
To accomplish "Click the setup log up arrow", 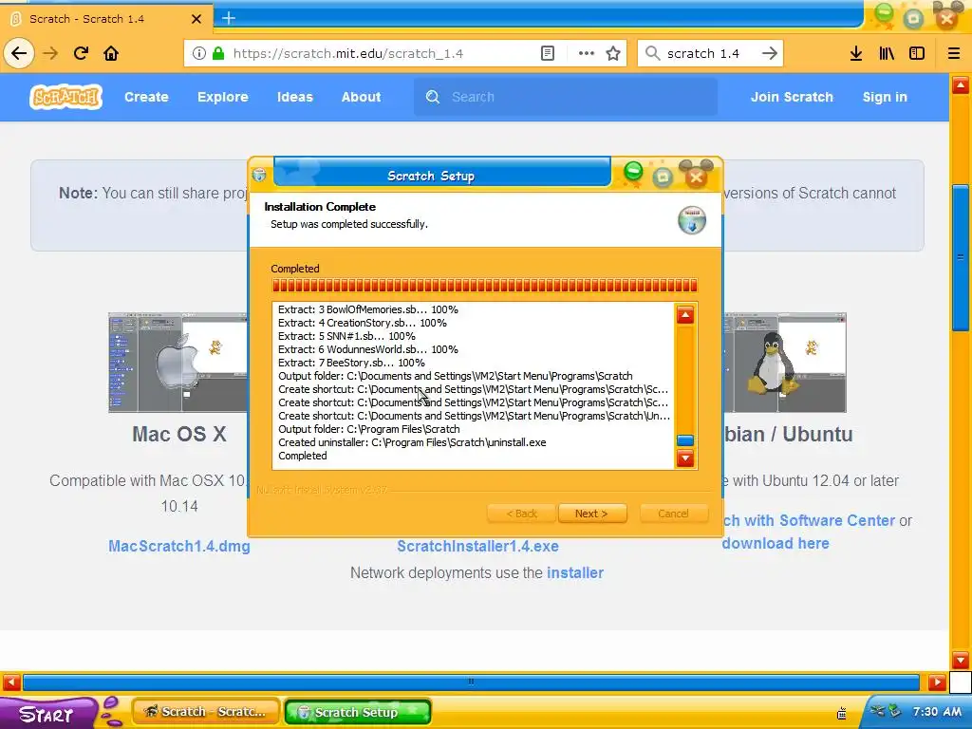I will point(685,315).
